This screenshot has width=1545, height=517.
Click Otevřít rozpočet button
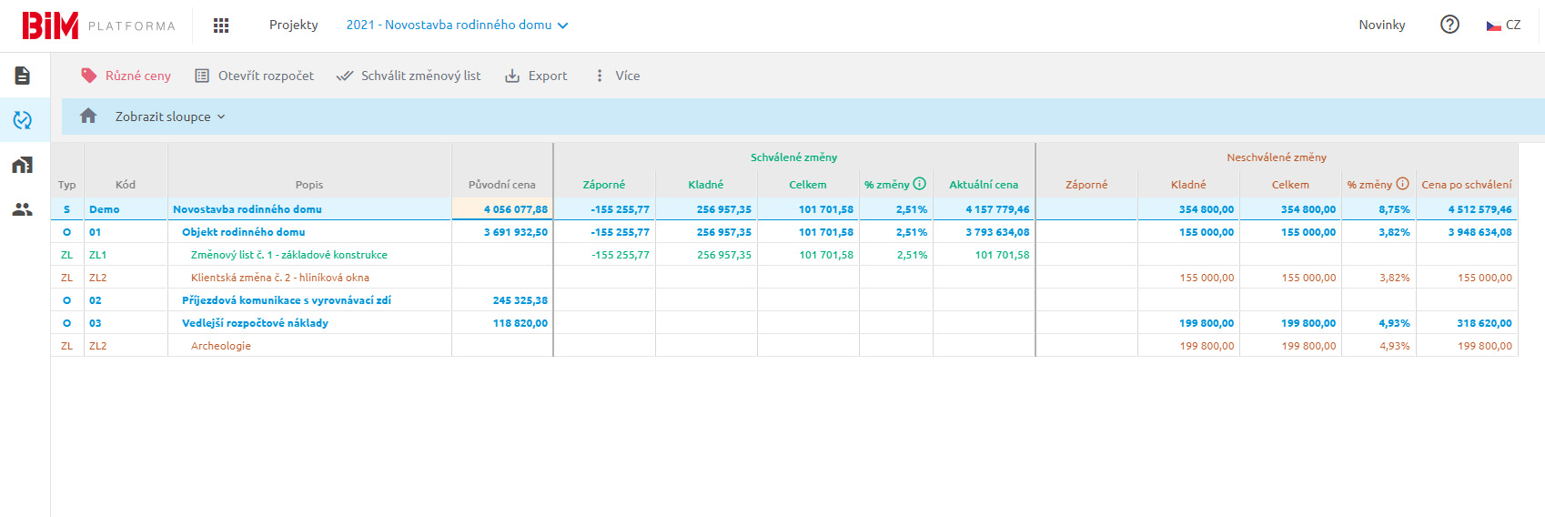(x=255, y=76)
